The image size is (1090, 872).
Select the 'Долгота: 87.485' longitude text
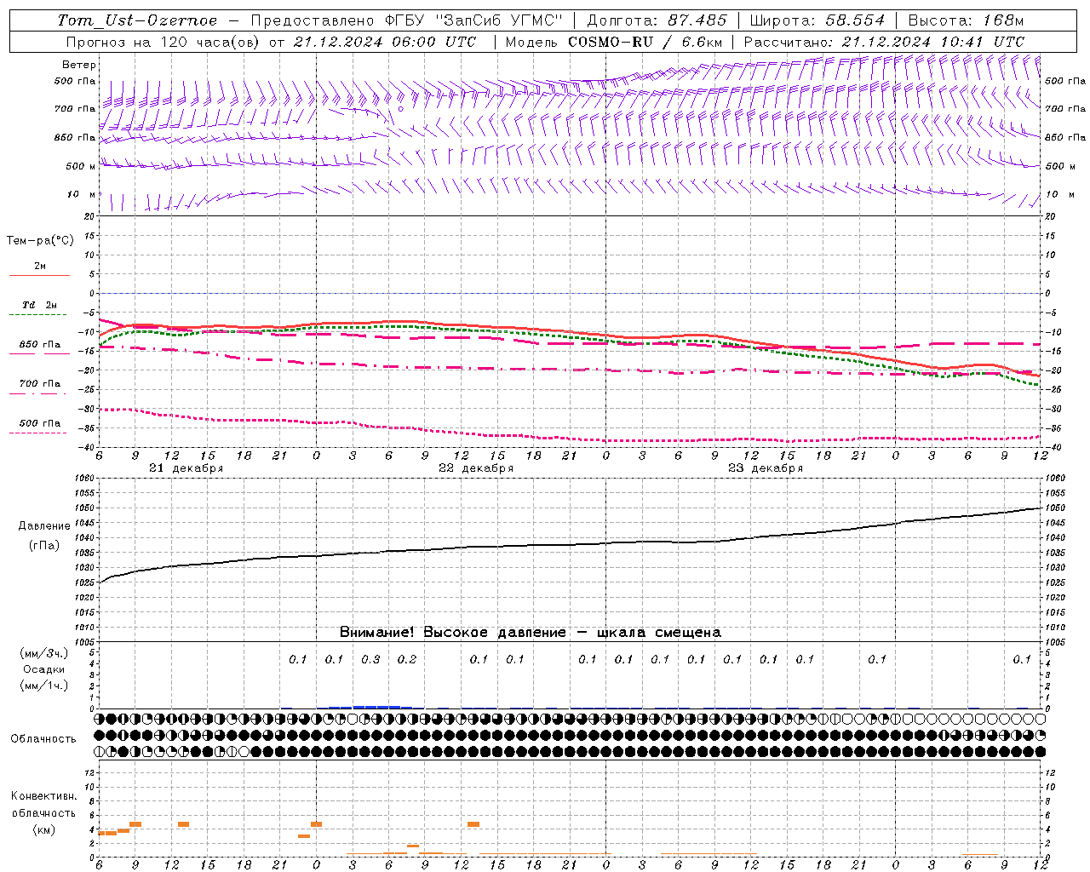657,20
